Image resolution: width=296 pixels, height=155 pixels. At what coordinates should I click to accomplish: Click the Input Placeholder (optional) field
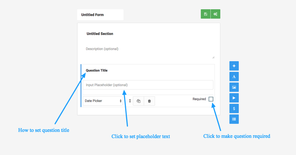pos(148,85)
